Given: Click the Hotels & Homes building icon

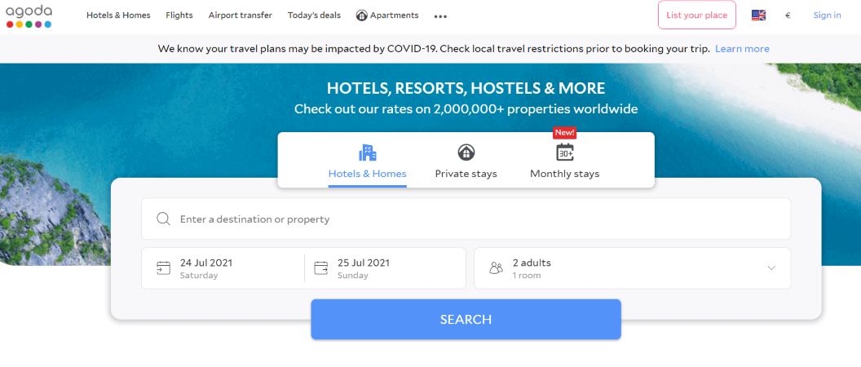Looking at the screenshot, I should (x=368, y=153).
